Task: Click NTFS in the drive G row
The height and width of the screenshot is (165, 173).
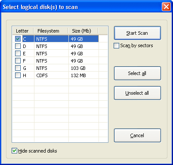Action: pyautogui.click(x=42, y=68)
